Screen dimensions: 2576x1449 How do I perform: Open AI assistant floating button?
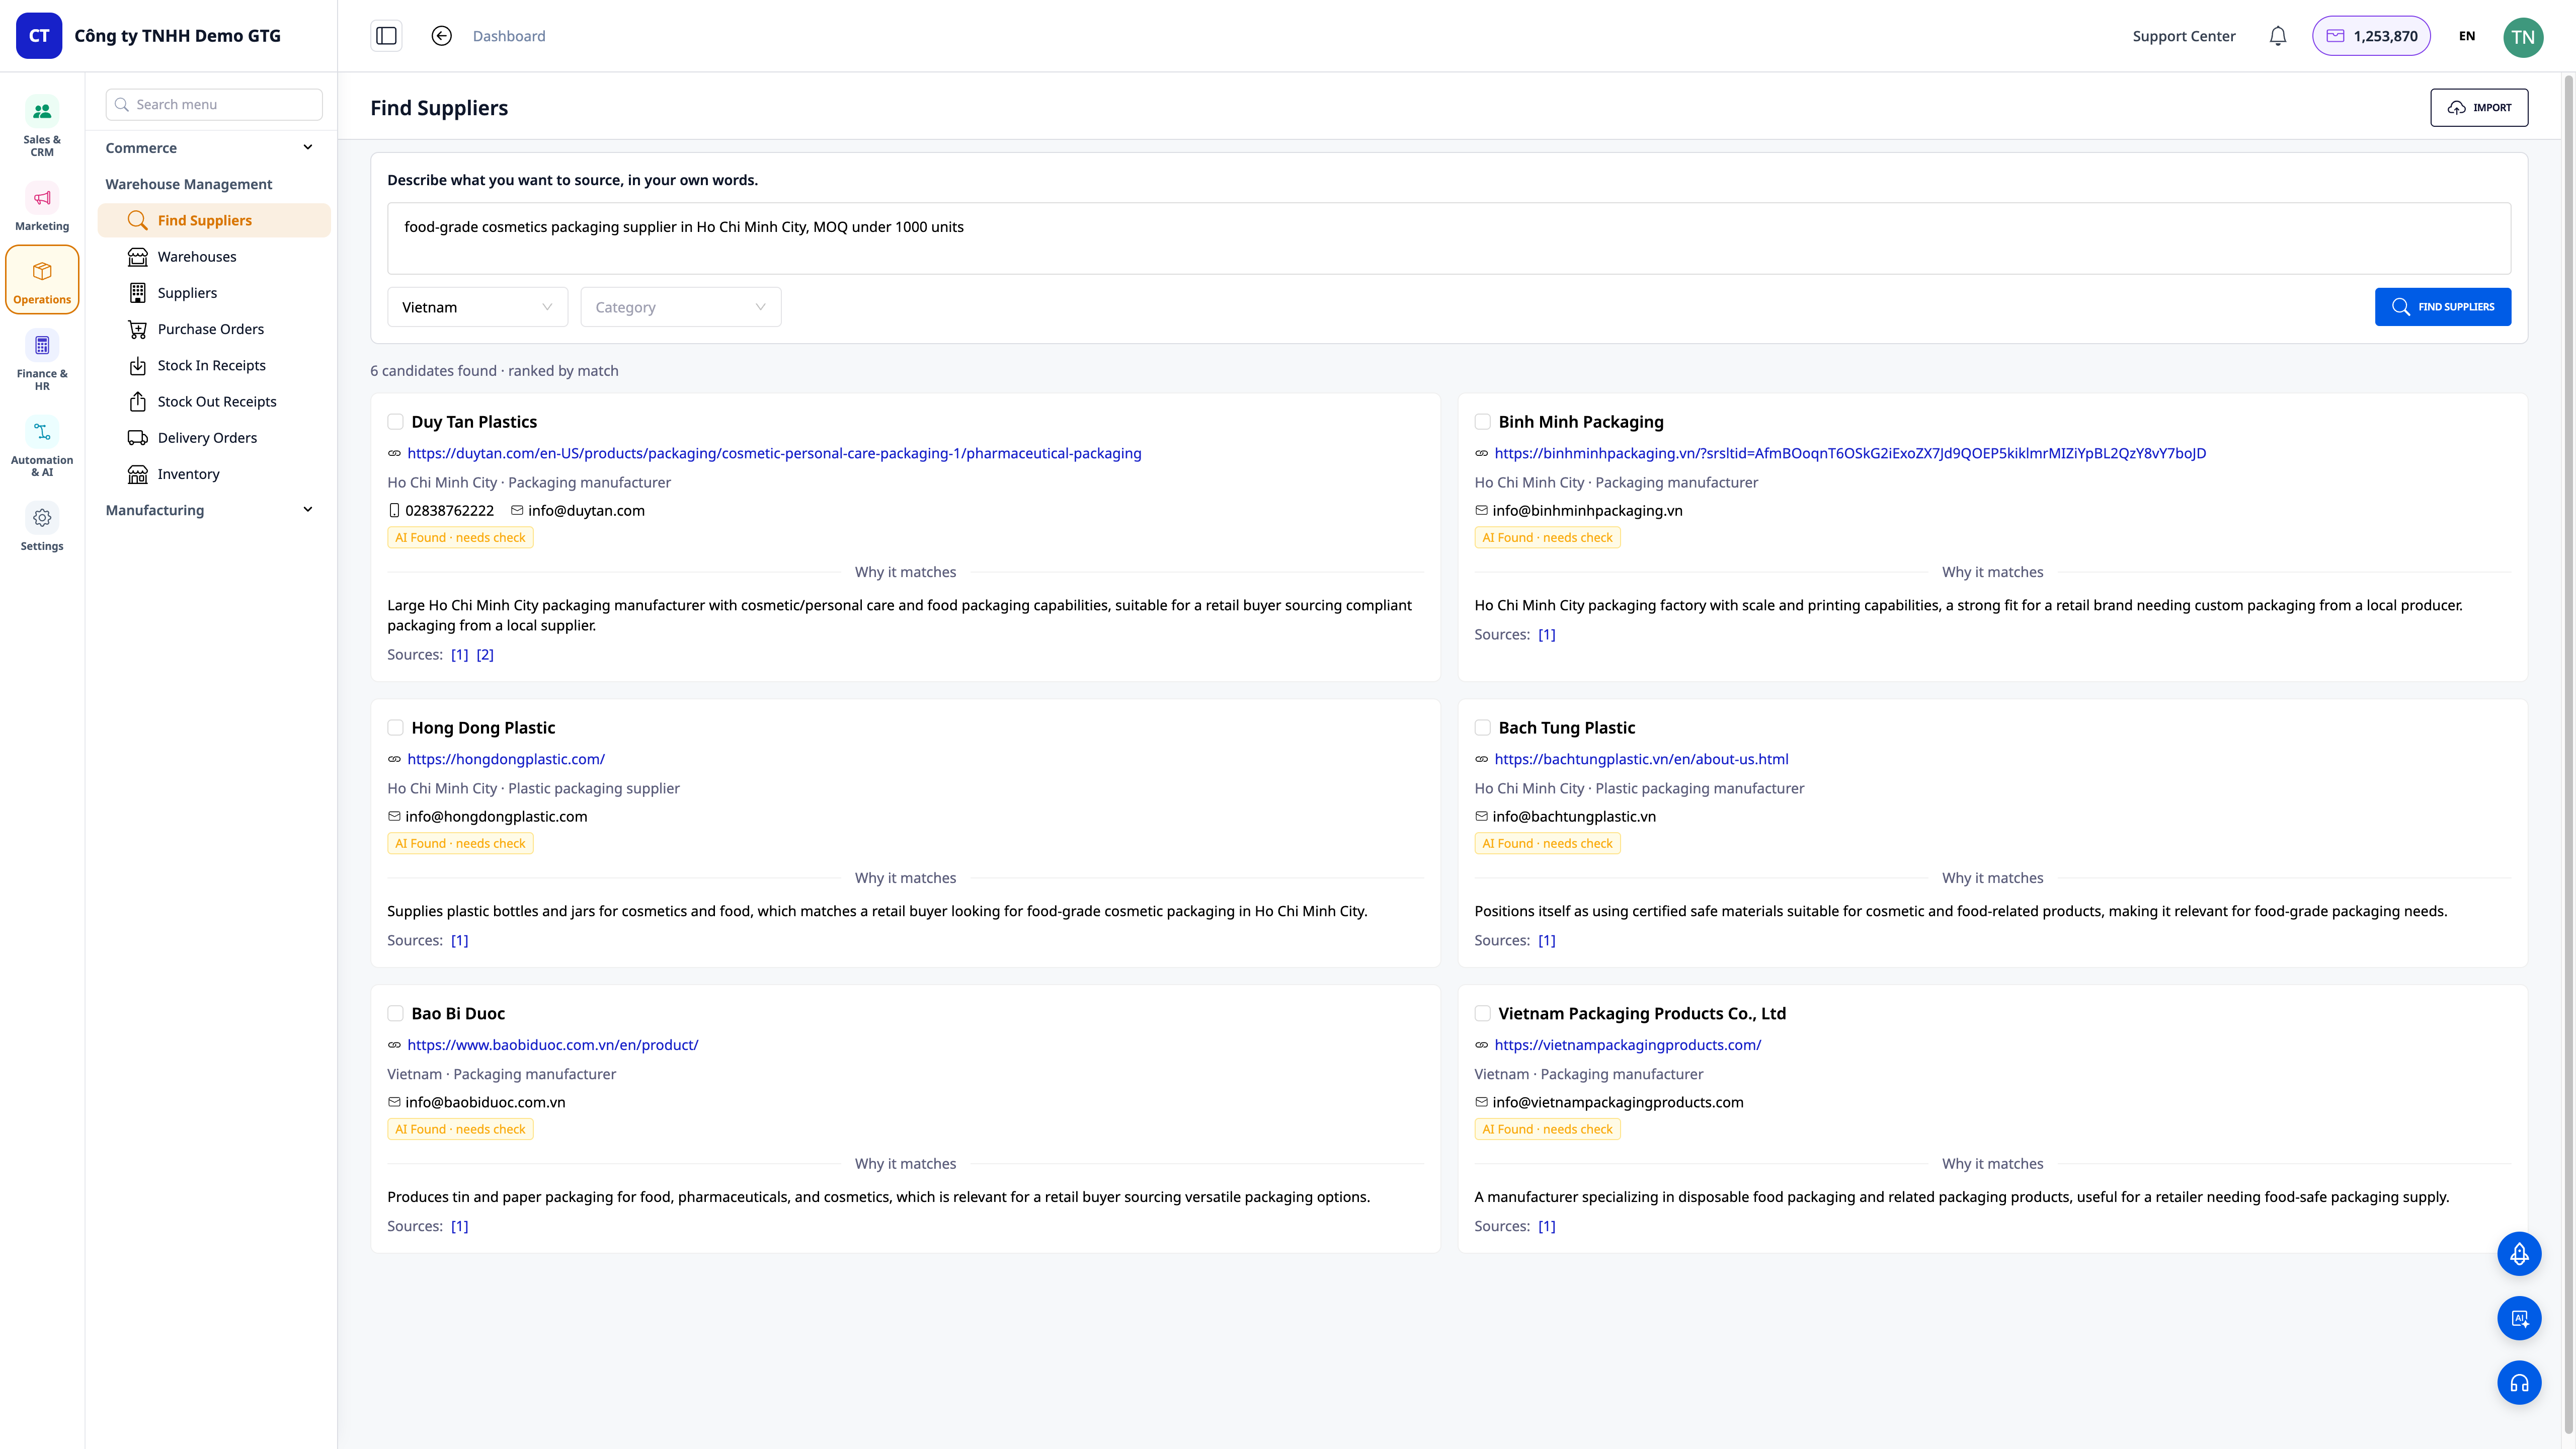click(2519, 1318)
